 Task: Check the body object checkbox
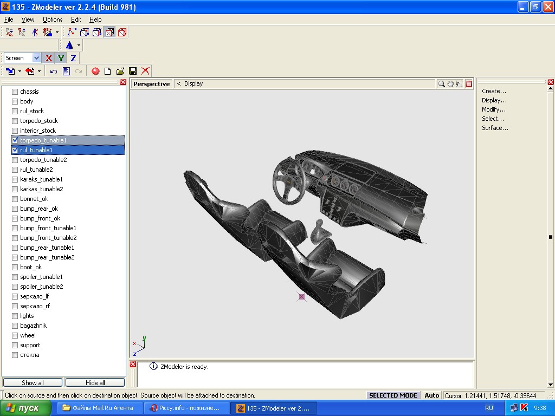click(x=15, y=101)
